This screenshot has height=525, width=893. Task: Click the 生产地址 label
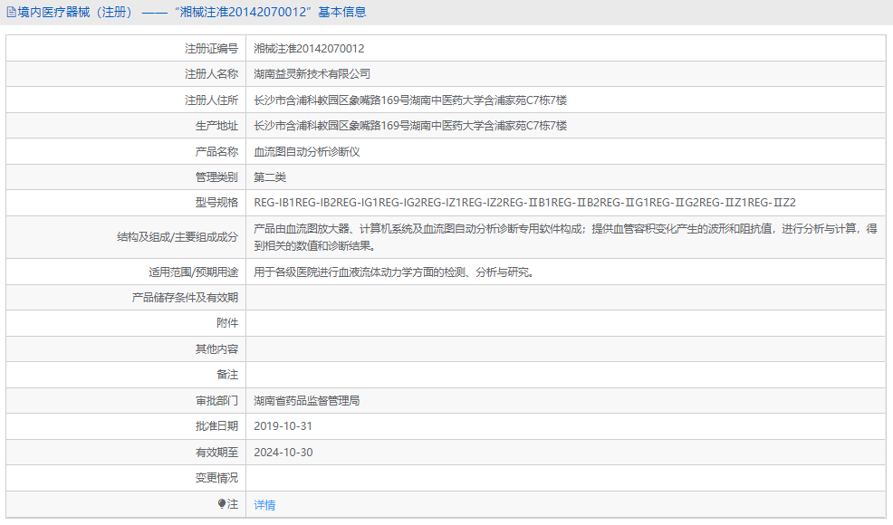[216, 126]
